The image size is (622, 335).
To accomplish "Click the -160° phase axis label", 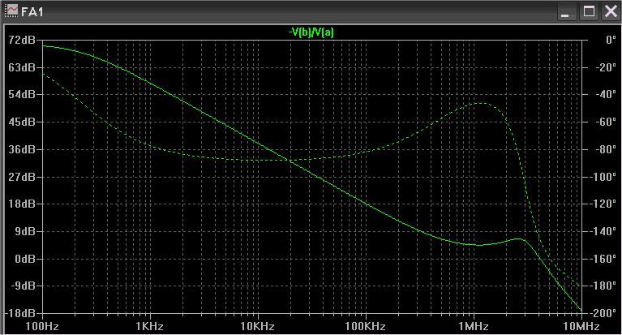I will tap(603, 259).
